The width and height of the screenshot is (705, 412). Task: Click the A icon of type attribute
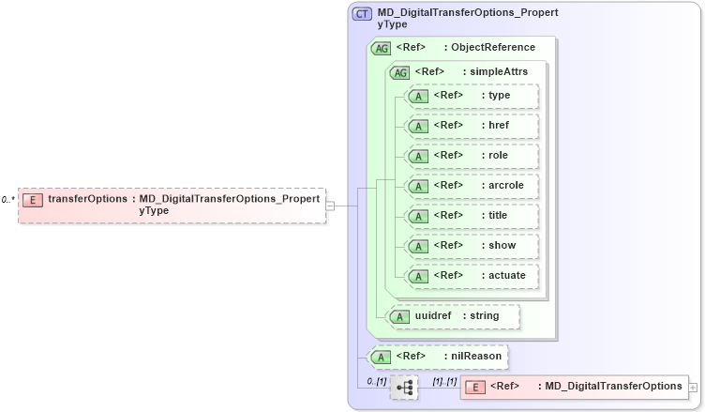click(x=418, y=96)
